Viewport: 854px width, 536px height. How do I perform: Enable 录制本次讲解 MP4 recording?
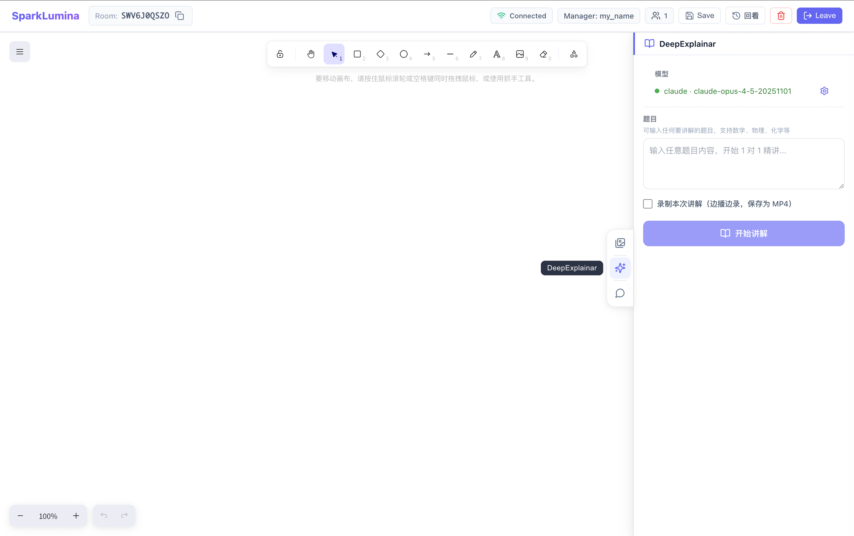point(647,204)
